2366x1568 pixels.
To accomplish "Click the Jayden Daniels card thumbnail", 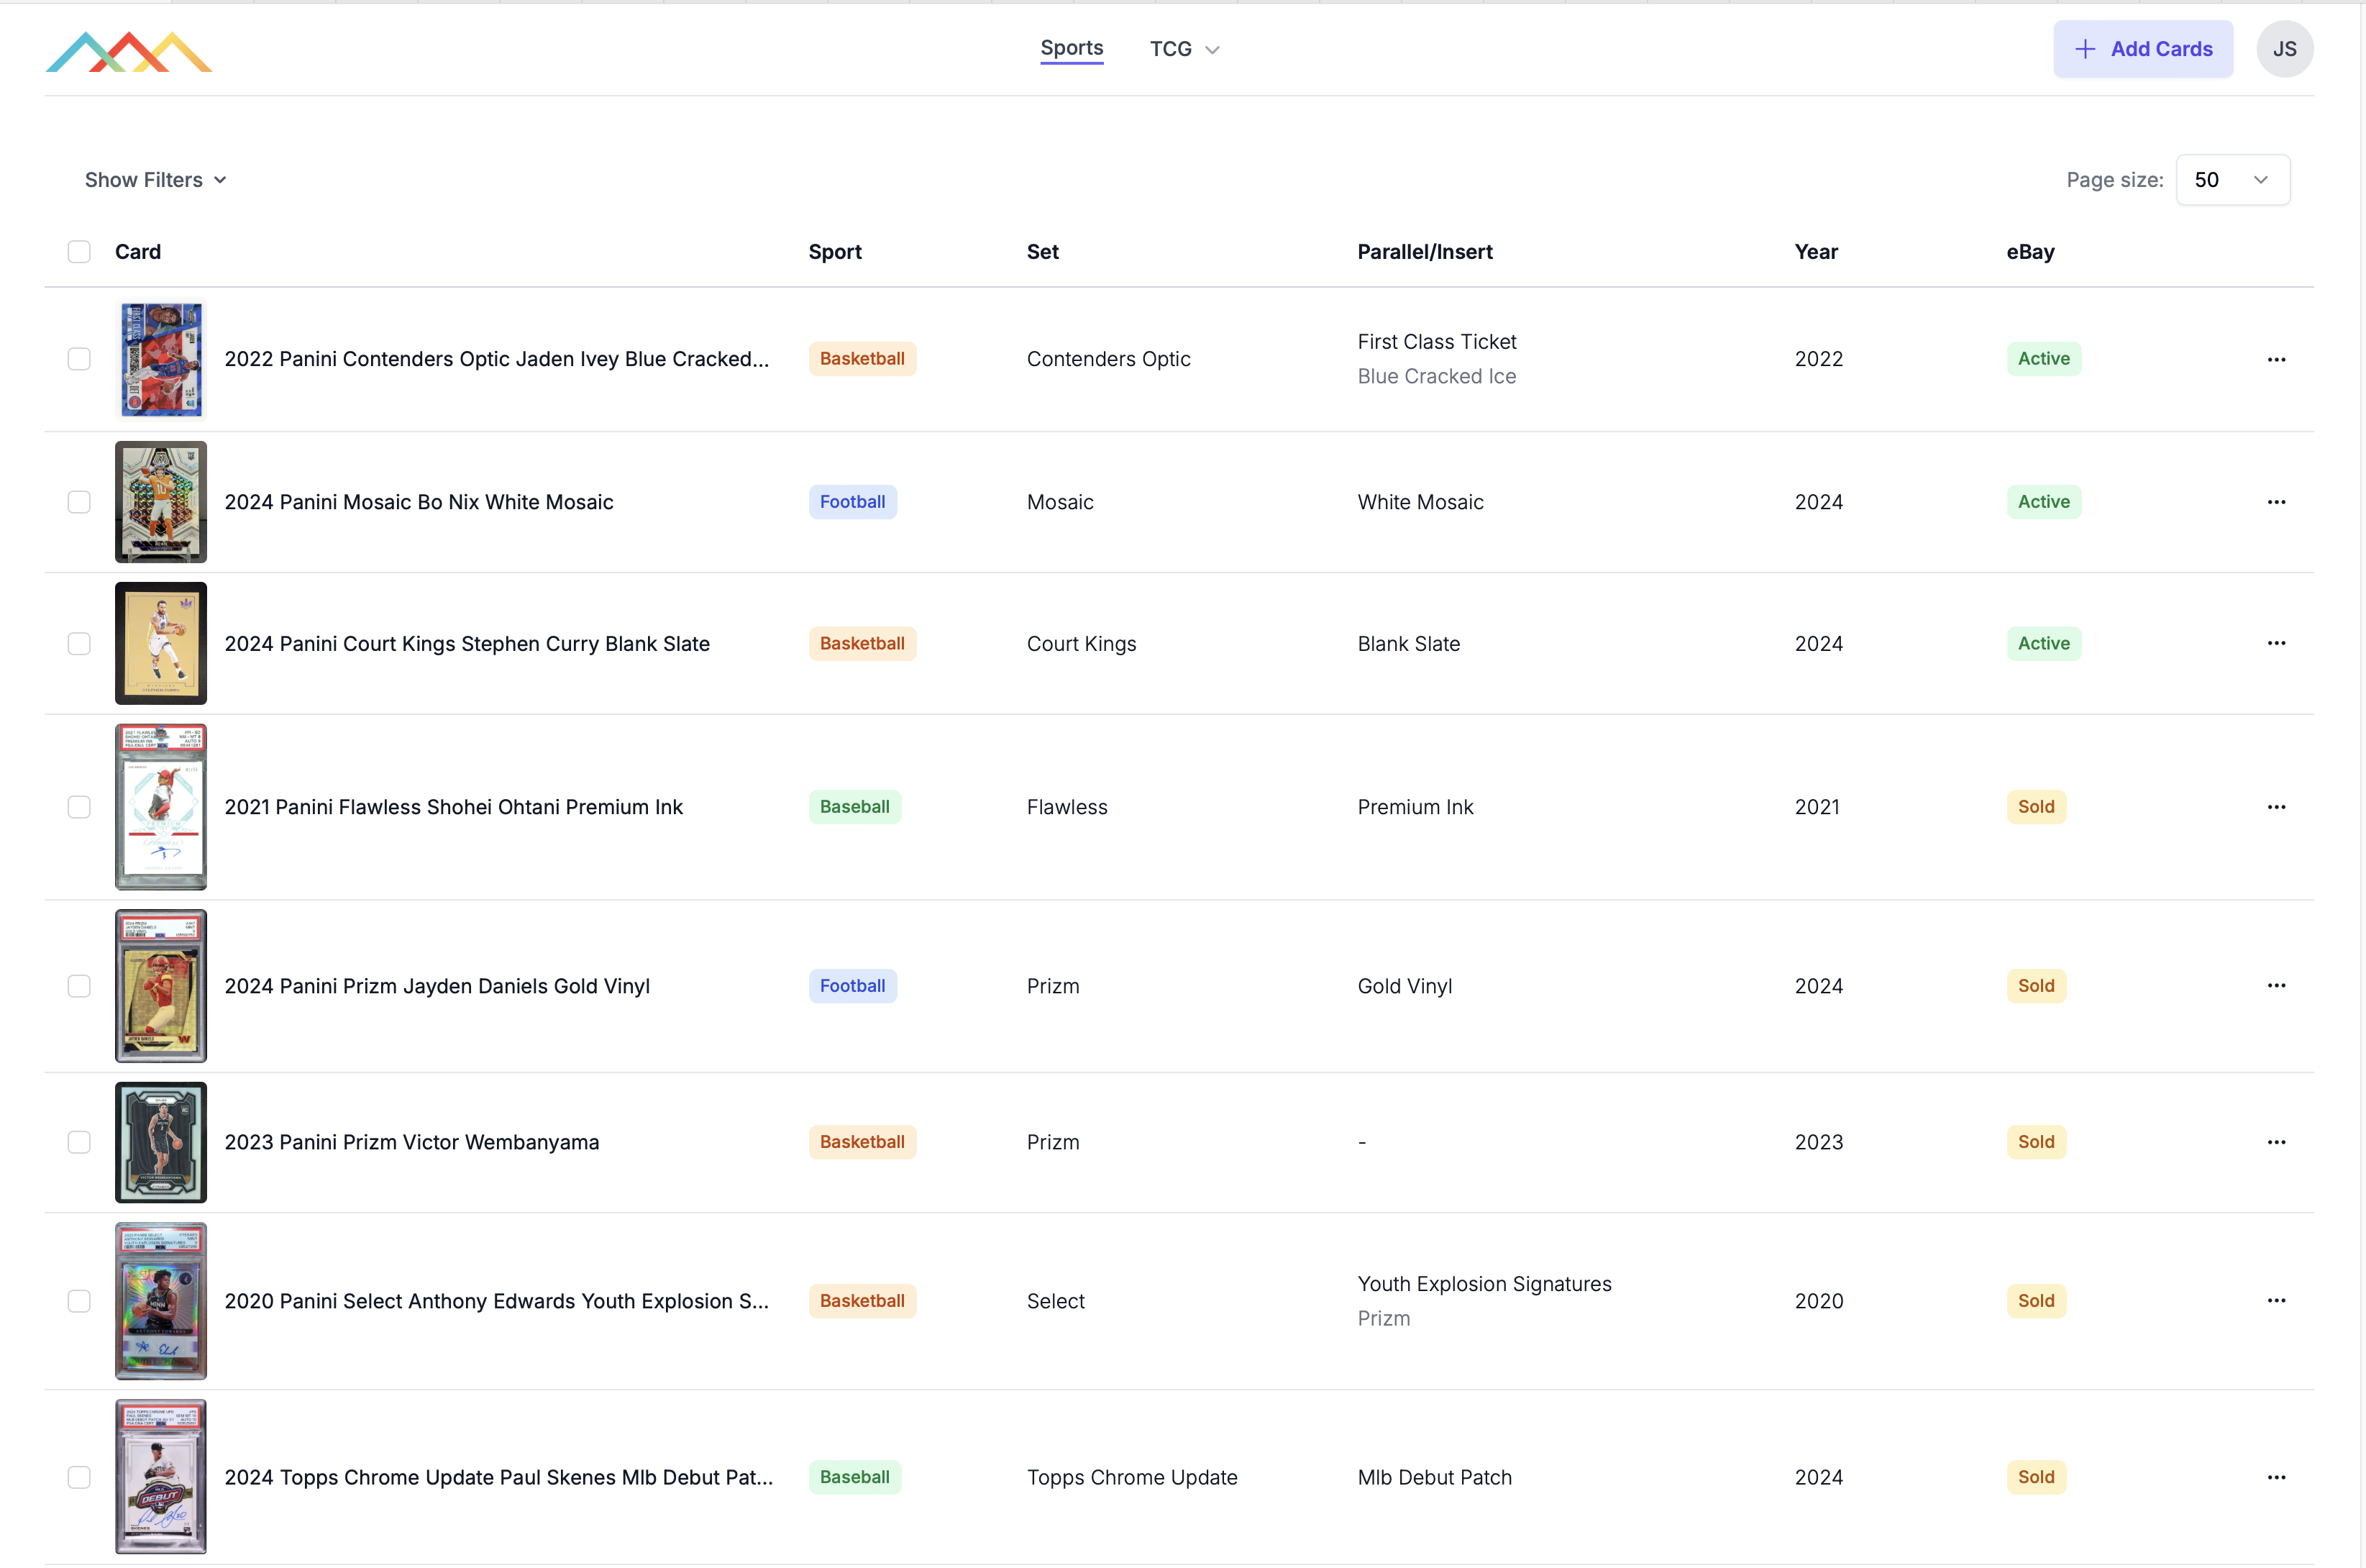I will pos(161,986).
